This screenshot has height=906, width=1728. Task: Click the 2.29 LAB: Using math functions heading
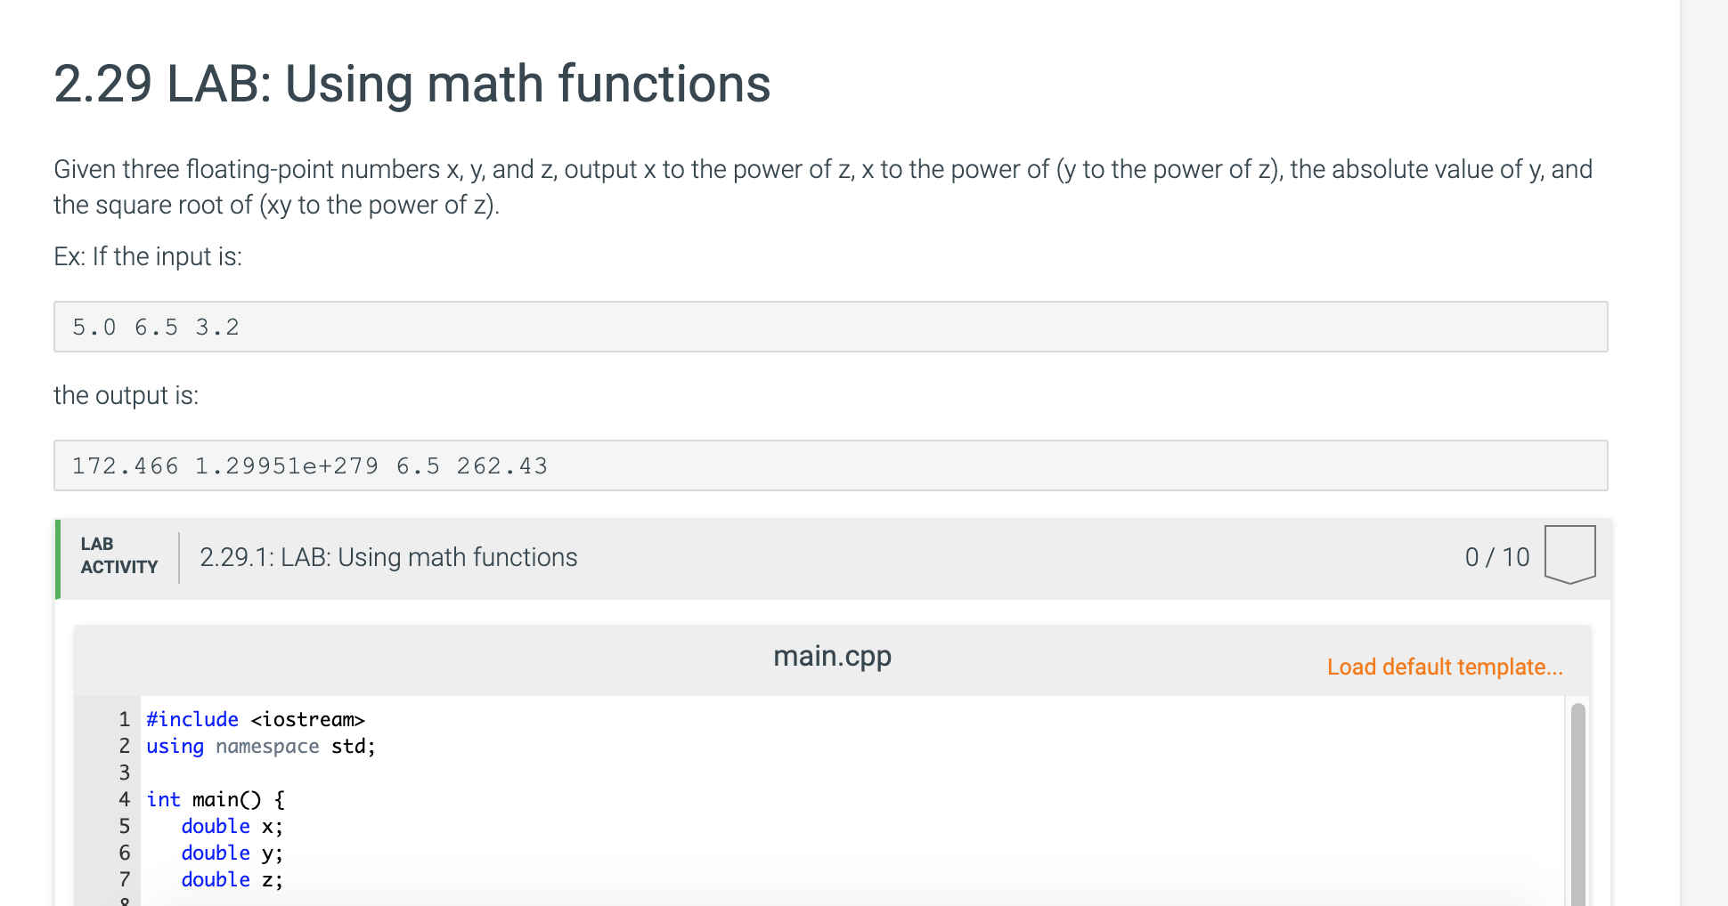412,84
